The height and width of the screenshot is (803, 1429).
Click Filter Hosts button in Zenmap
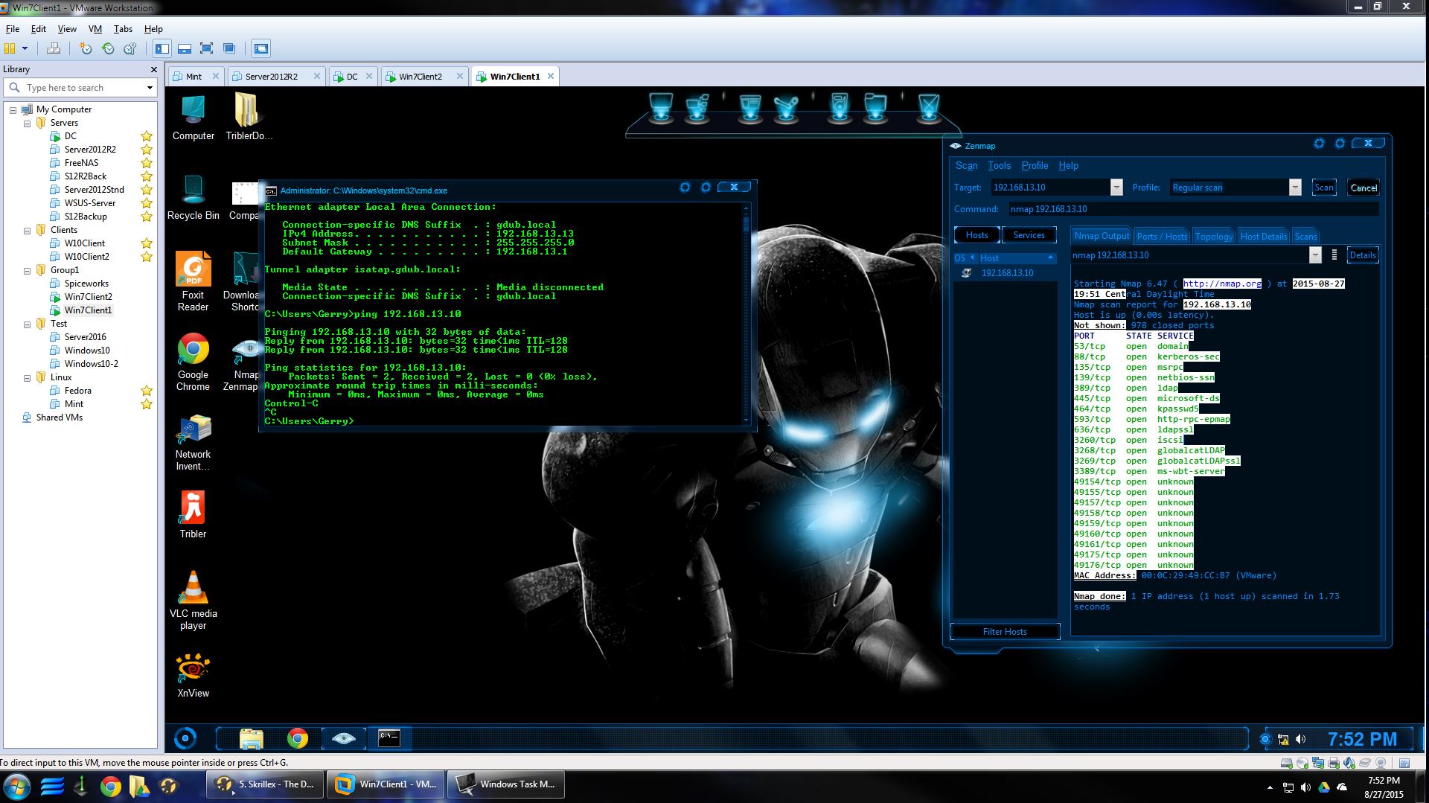1005,632
